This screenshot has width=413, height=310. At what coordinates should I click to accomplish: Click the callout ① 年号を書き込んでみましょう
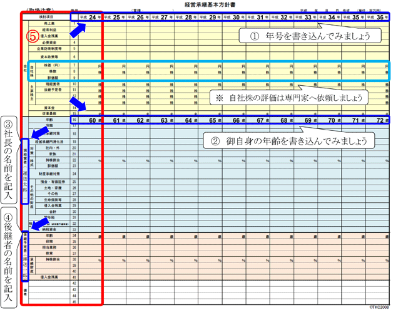(x=310, y=36)
